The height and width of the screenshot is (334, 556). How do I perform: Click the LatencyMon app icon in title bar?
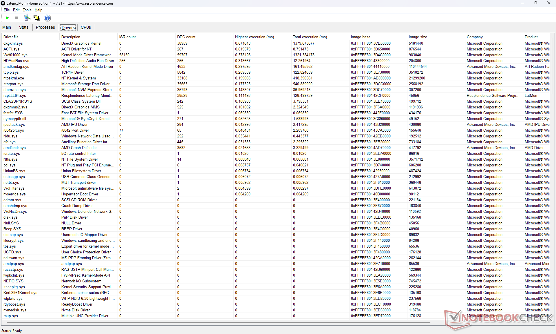3,3
